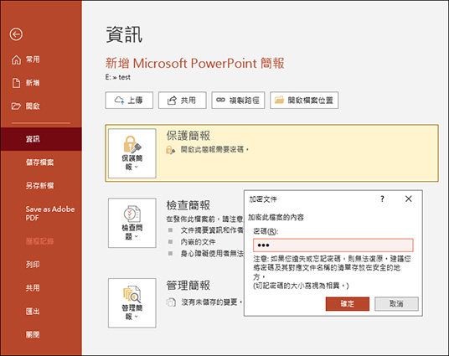Click the 管理簡報 heading text

(188, 286)
